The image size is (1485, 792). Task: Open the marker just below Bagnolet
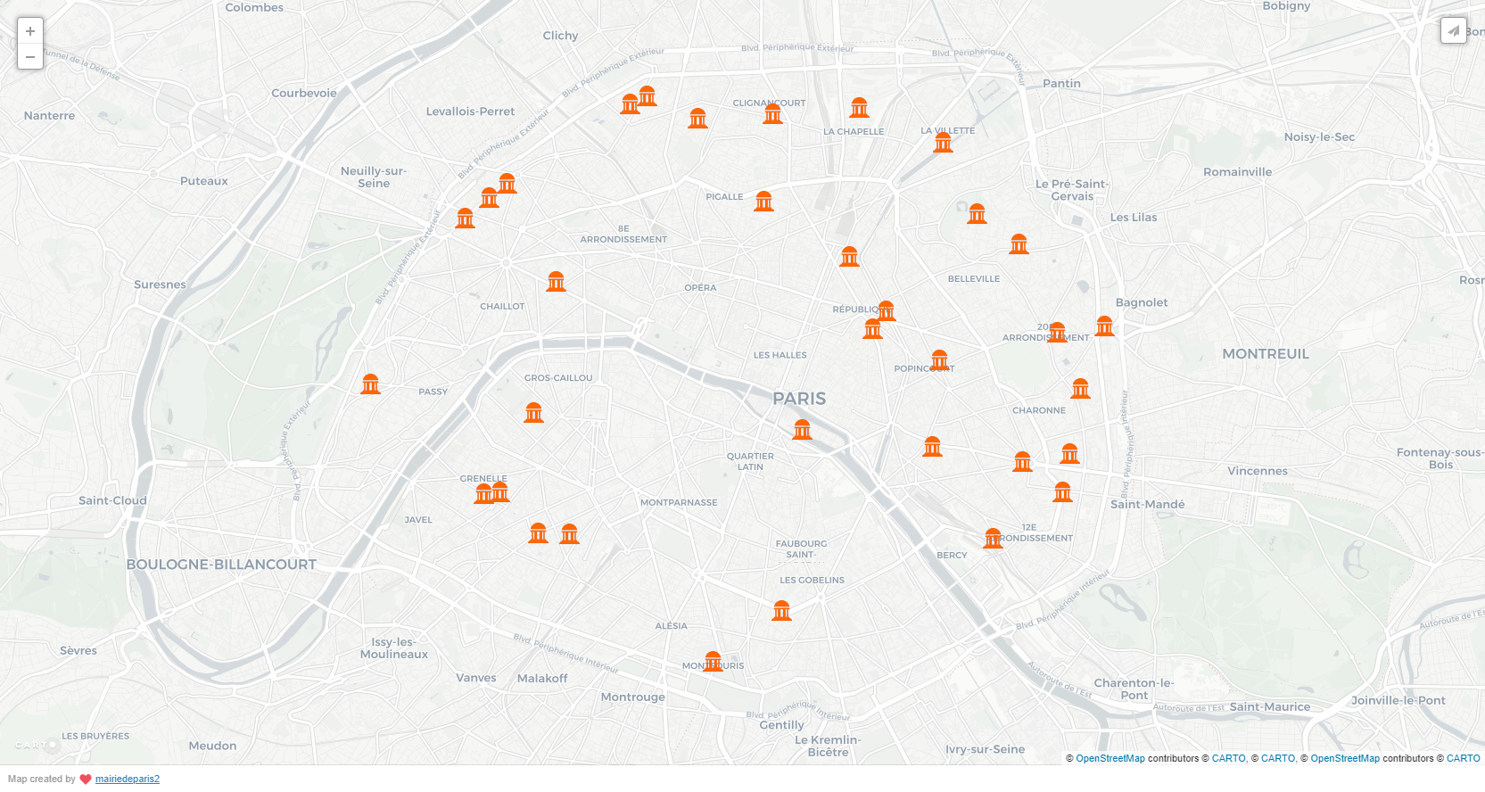coord(1105,326)
